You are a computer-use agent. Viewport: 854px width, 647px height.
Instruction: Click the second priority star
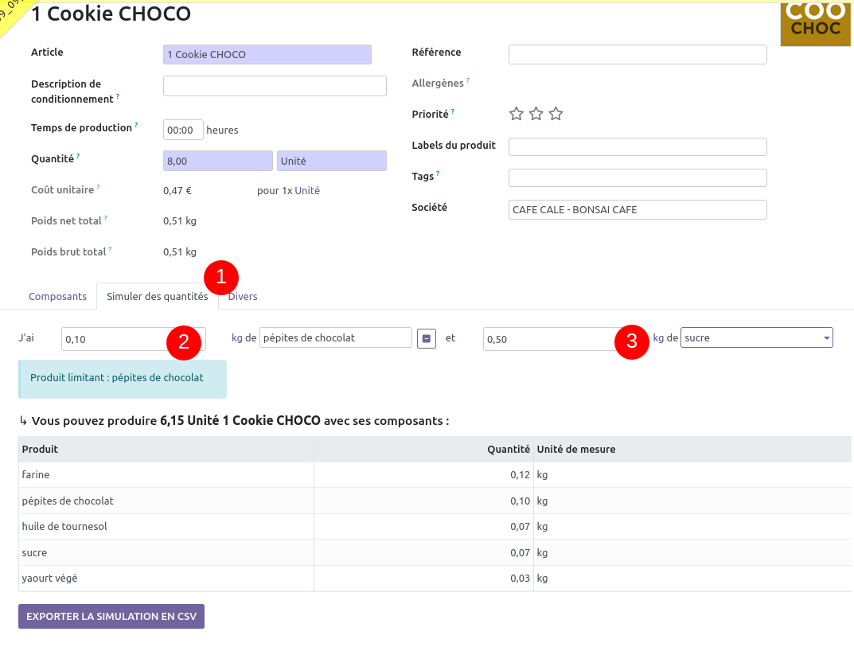[536, 114]
